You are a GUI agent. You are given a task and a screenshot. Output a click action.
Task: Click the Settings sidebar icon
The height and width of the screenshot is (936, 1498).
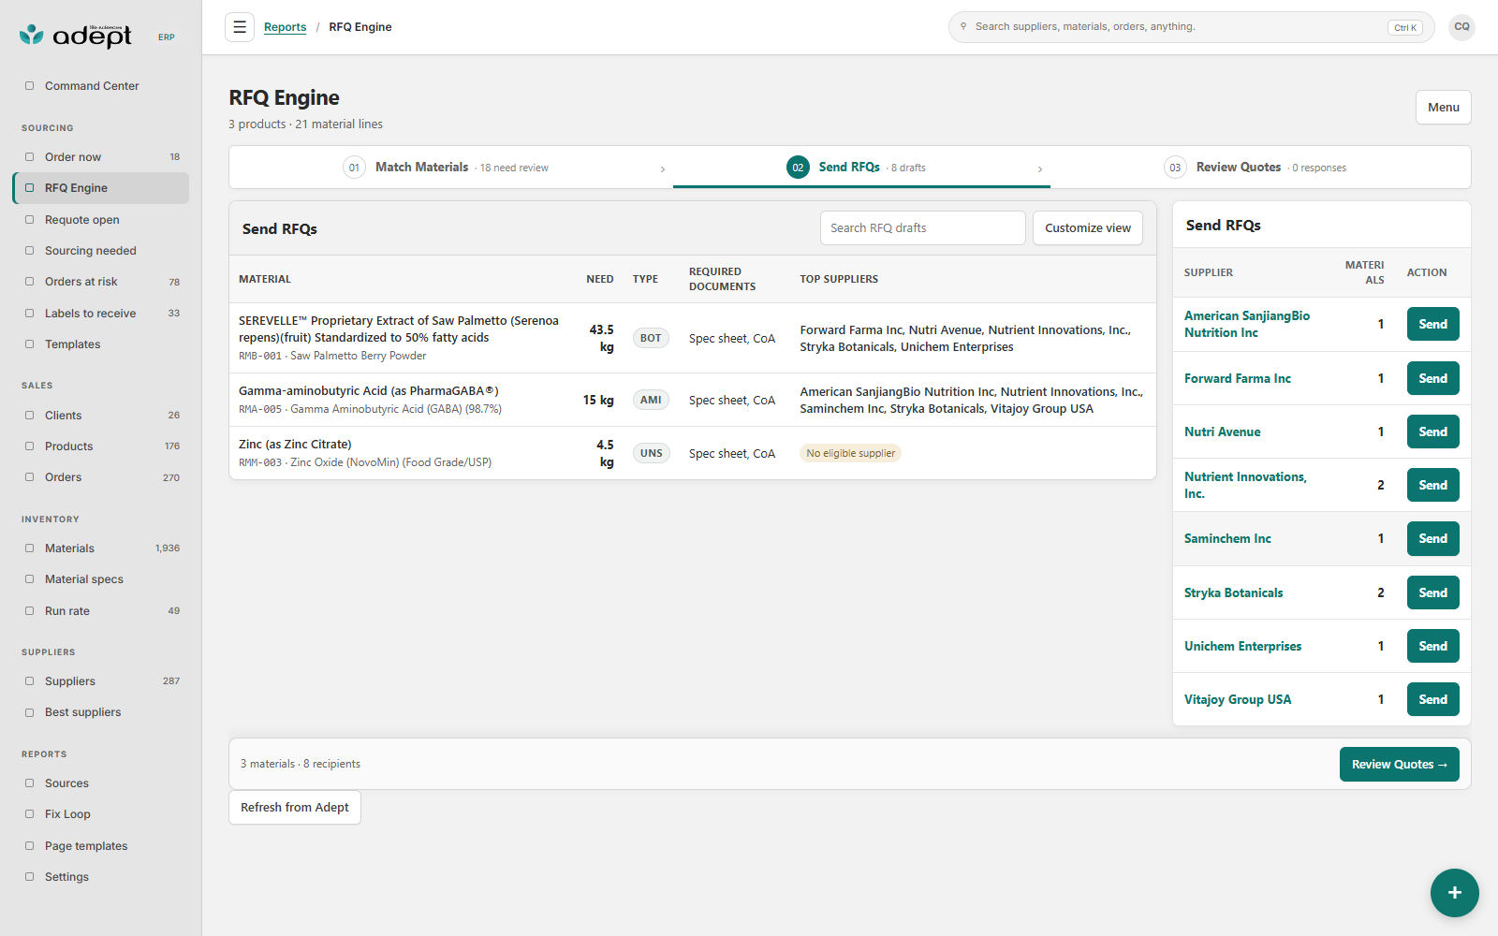[x=29, y=877]
